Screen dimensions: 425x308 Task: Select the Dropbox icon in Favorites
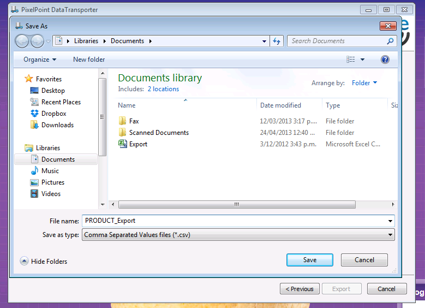pos(35,114)
